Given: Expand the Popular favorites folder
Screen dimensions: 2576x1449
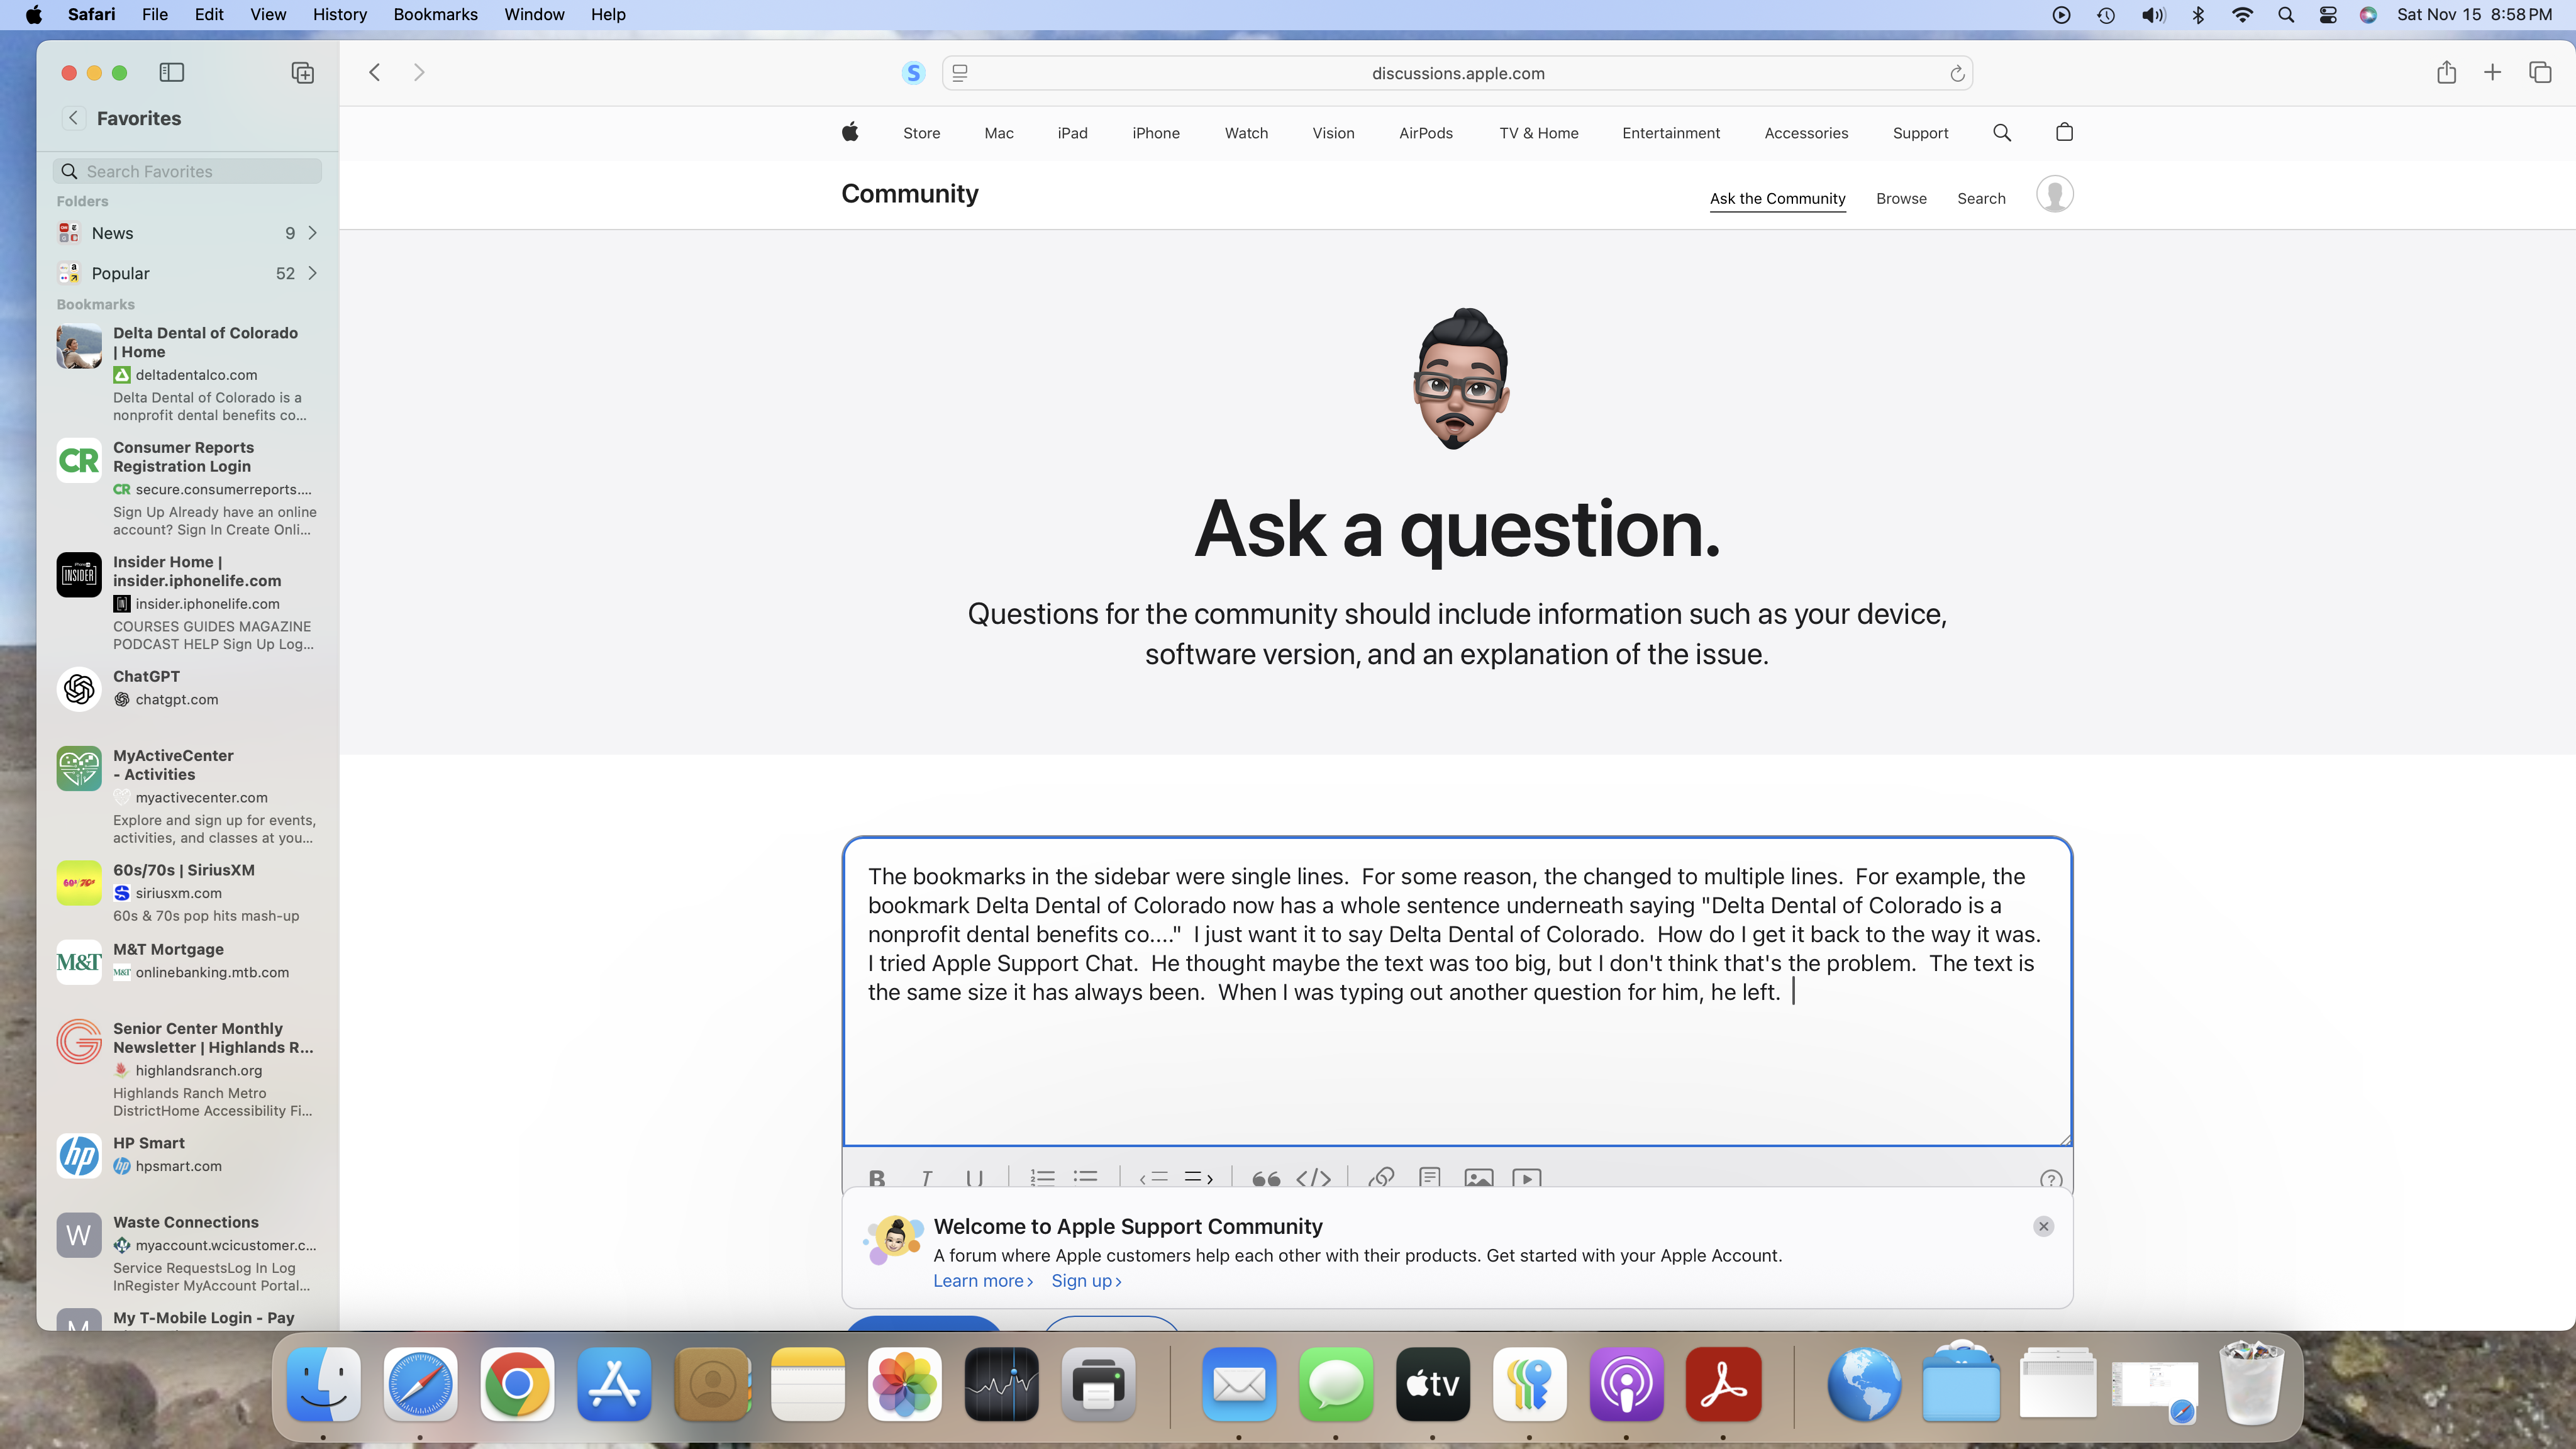Looking at the screenshot, I should (312, 273).
